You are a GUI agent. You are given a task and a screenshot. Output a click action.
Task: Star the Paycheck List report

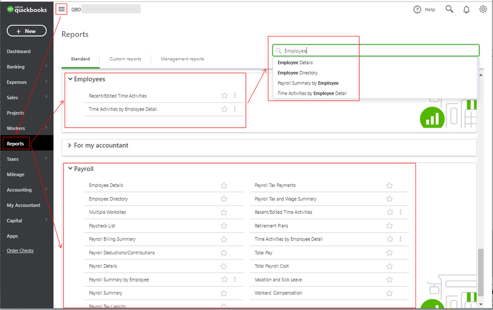coord(224,226)
